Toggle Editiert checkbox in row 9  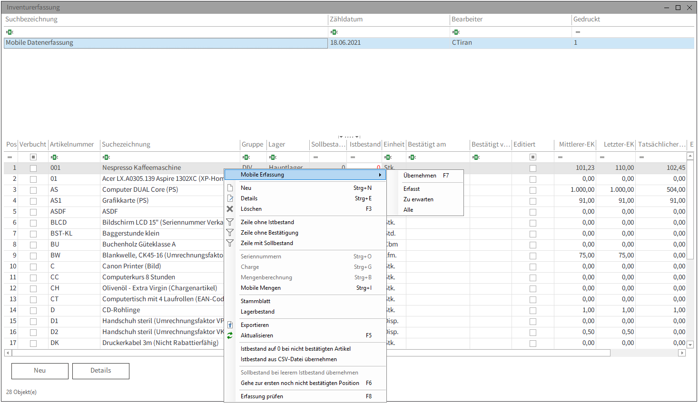533,256
